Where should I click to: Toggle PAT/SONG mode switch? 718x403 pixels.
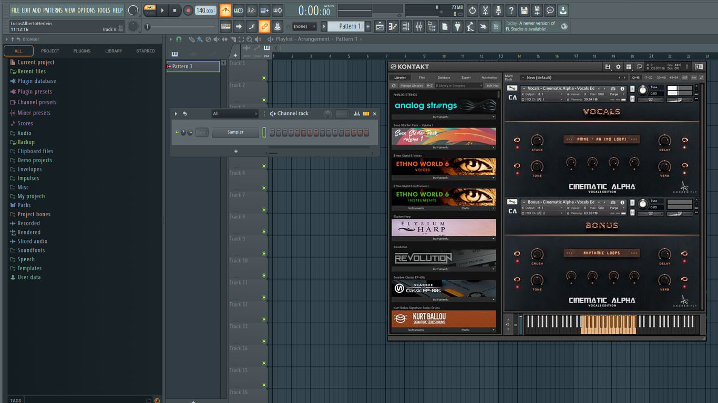(x=150, y=10)
